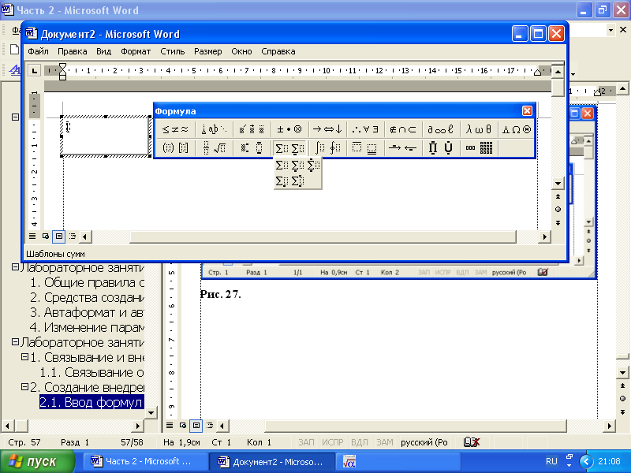
Task: Switch Документ2 to web layout view
Action: (46, 236)
